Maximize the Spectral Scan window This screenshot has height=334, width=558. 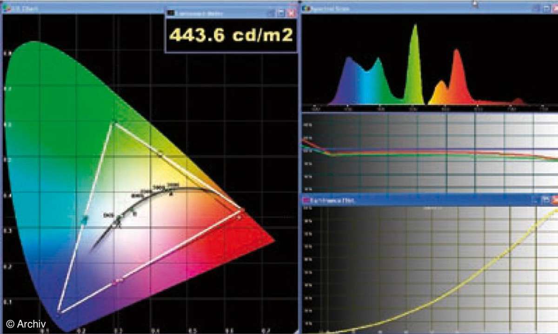(545, 8)
